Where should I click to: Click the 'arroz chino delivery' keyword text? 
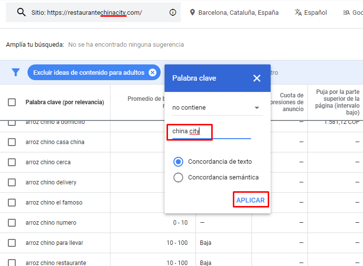pyautogui.click(x=51, y=182)
